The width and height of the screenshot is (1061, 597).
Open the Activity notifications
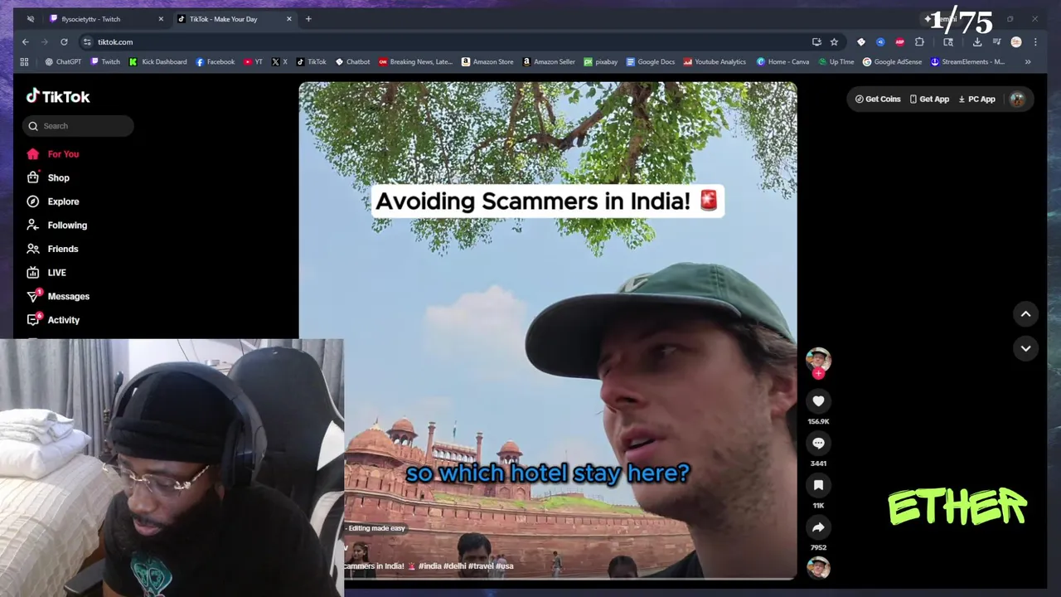point(53,320)
